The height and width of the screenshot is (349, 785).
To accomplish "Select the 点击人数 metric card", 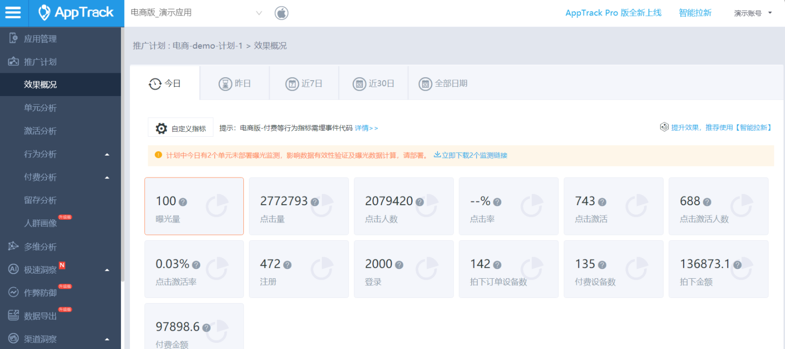I will point(403,206).
